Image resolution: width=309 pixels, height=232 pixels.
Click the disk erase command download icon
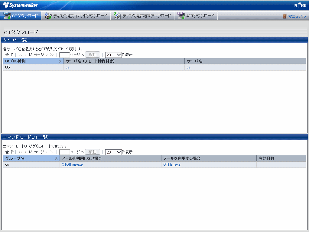click(x=48, y=16)
